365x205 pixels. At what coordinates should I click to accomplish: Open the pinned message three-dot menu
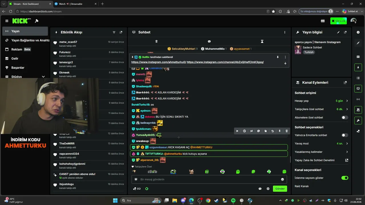click(x=285, y=57)
